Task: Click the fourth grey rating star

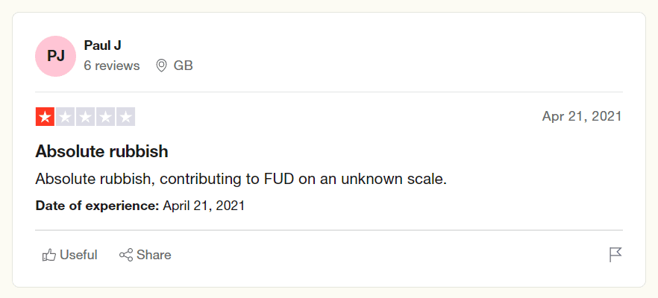Action: (105, 117)
